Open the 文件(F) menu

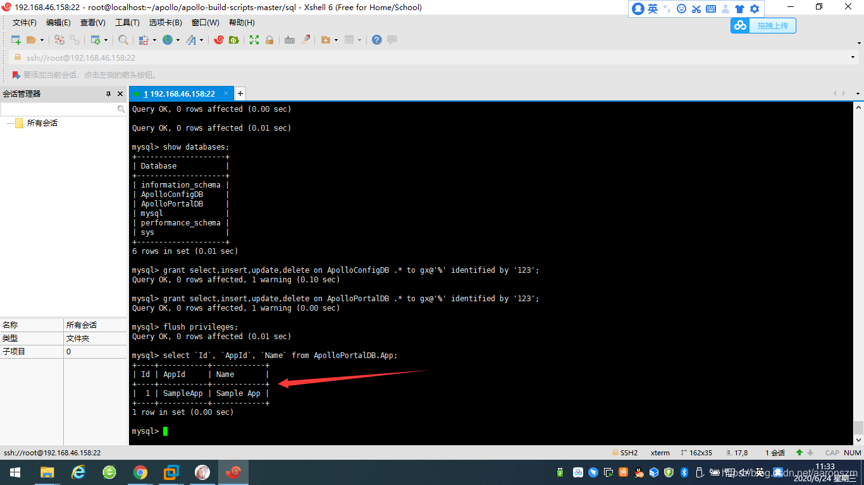[25, 23]
